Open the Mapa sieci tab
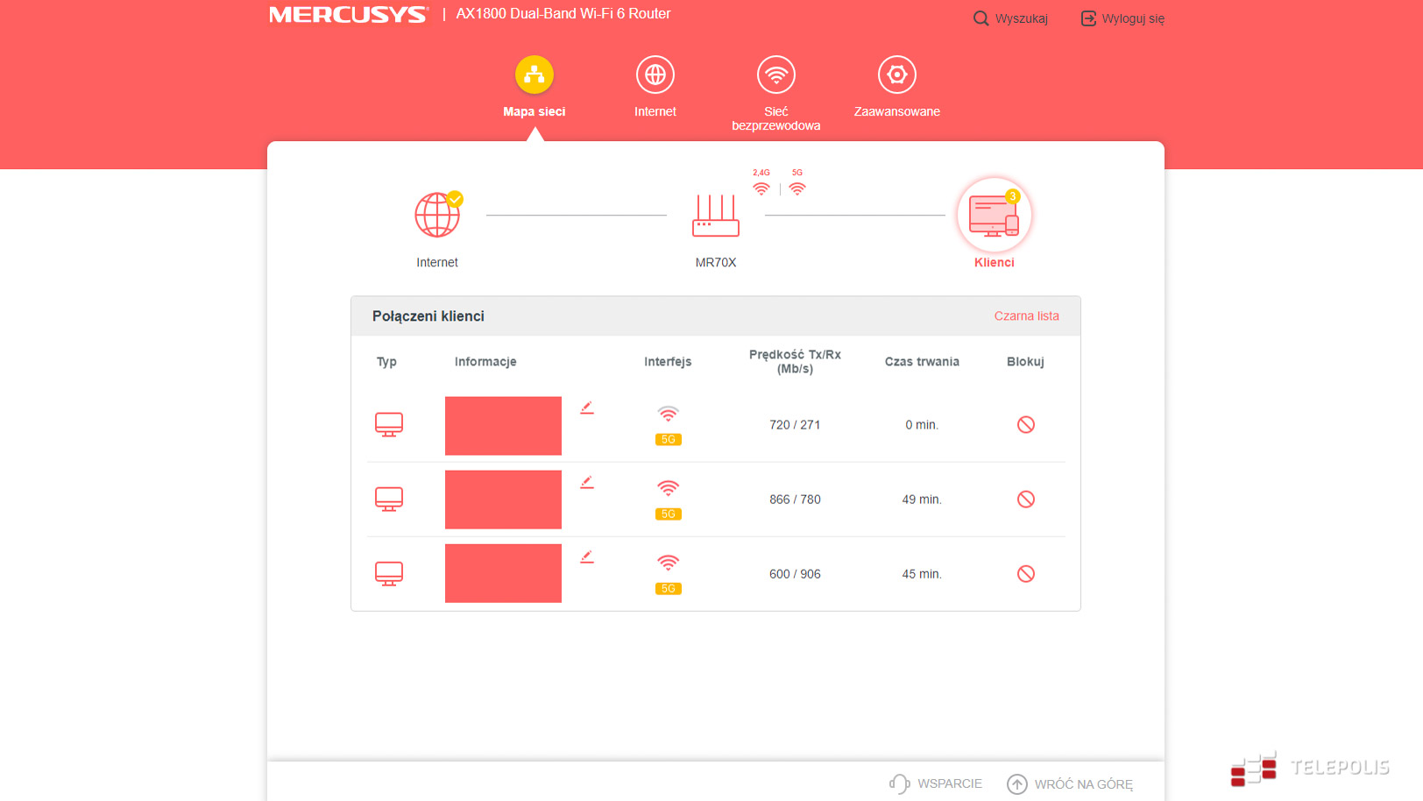The image size is (1423, 801). pos(534,76)
